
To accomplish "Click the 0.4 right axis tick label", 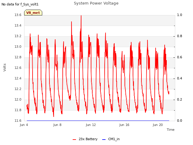I will click(180, 79).
